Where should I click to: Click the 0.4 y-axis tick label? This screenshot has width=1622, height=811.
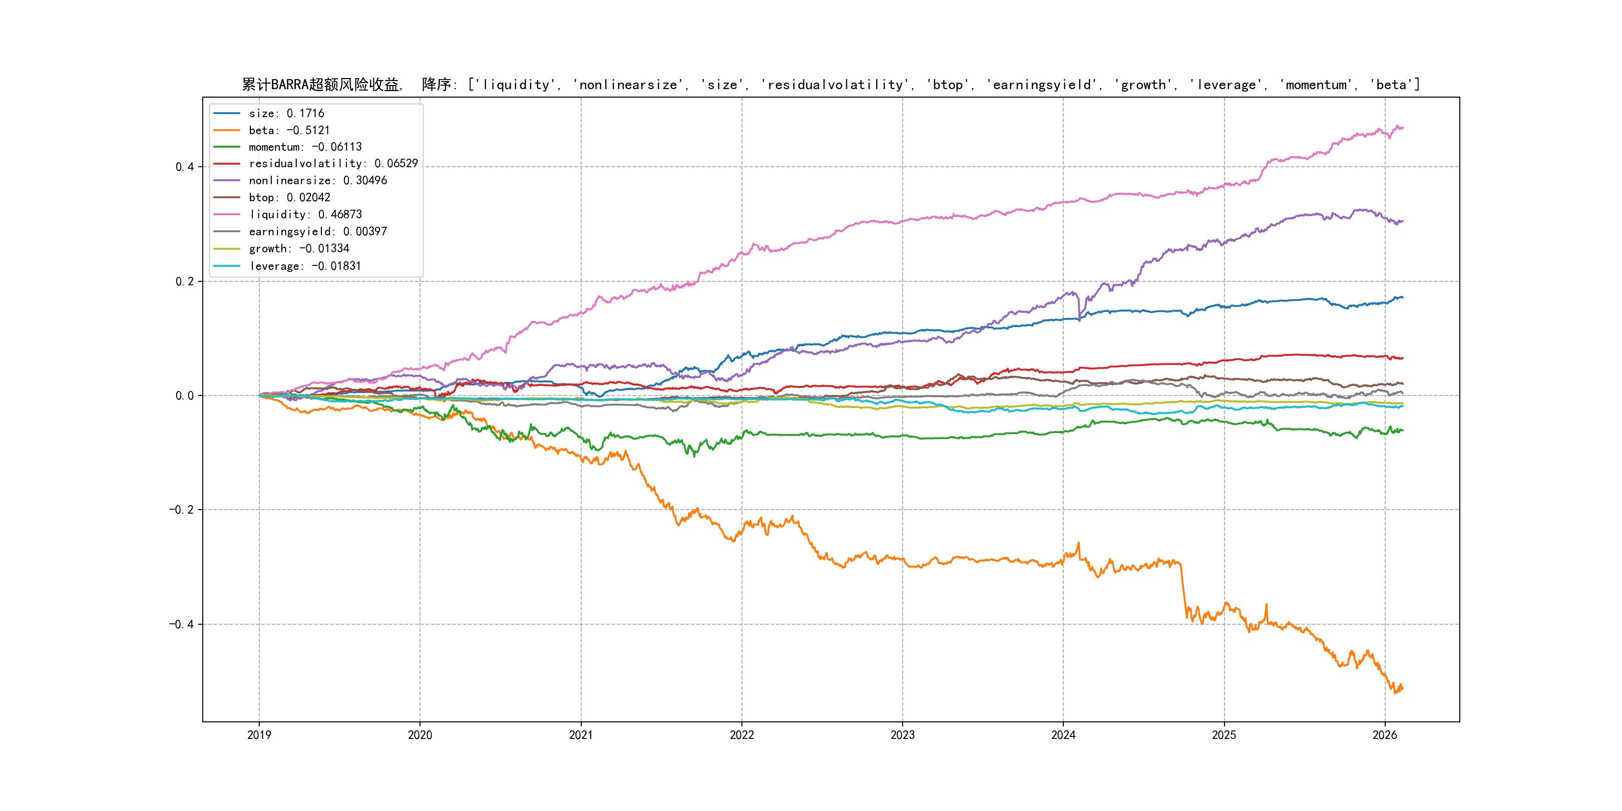185,167
